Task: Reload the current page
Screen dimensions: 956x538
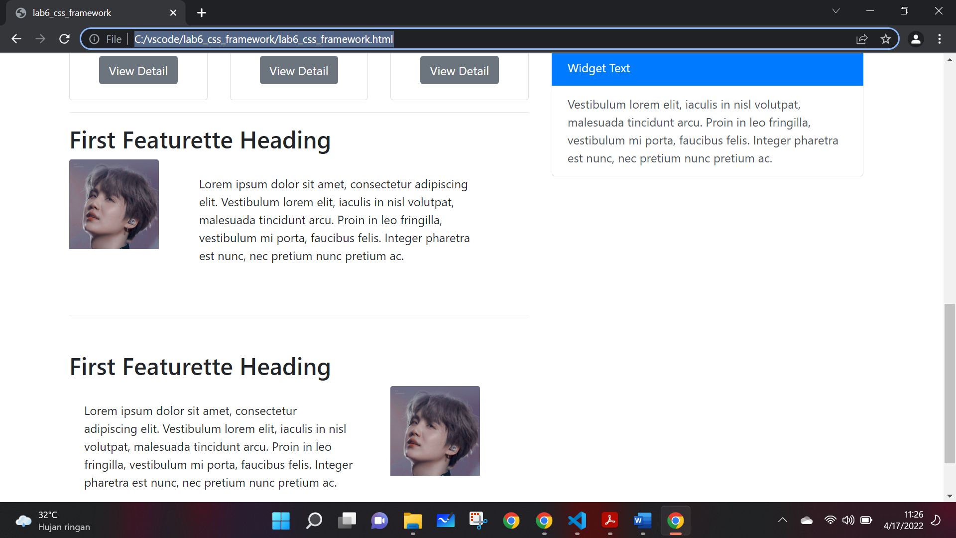Action: point(64,39)
